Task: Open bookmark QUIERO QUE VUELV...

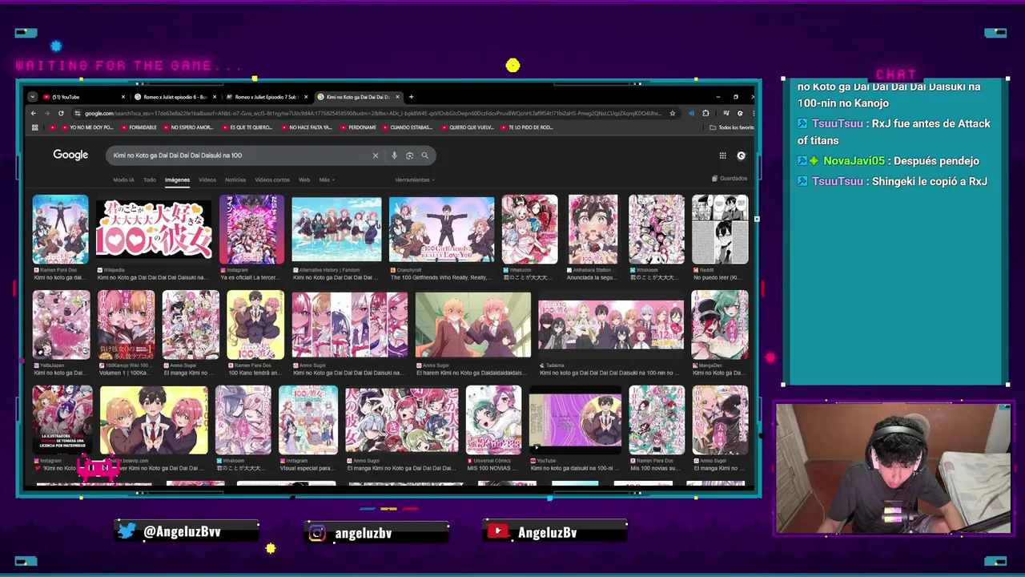Action: [466, 127]
